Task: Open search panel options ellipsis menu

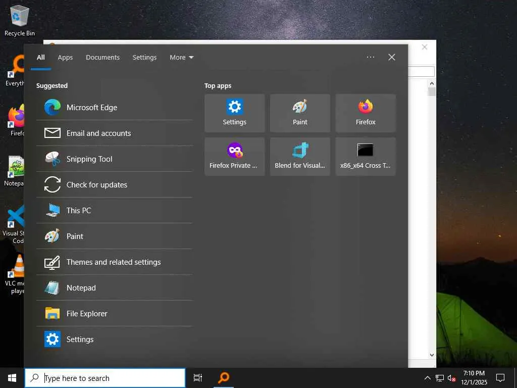Action: (370, 57)
